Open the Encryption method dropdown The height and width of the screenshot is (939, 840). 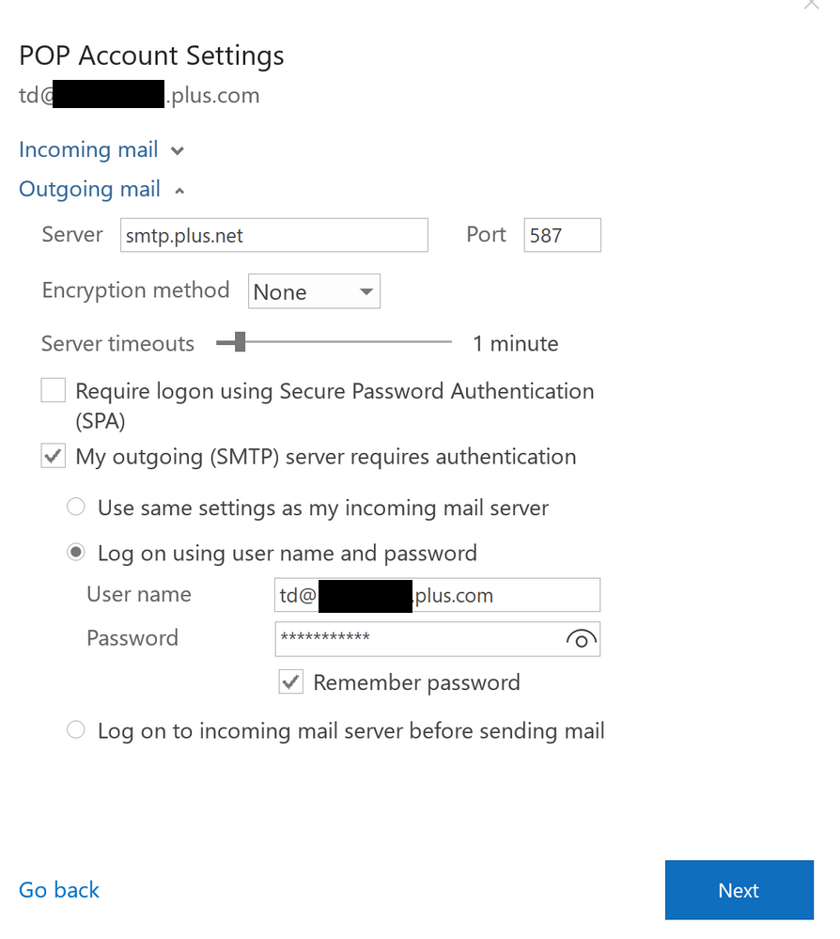pyautogui.click(x=313, y=291)
